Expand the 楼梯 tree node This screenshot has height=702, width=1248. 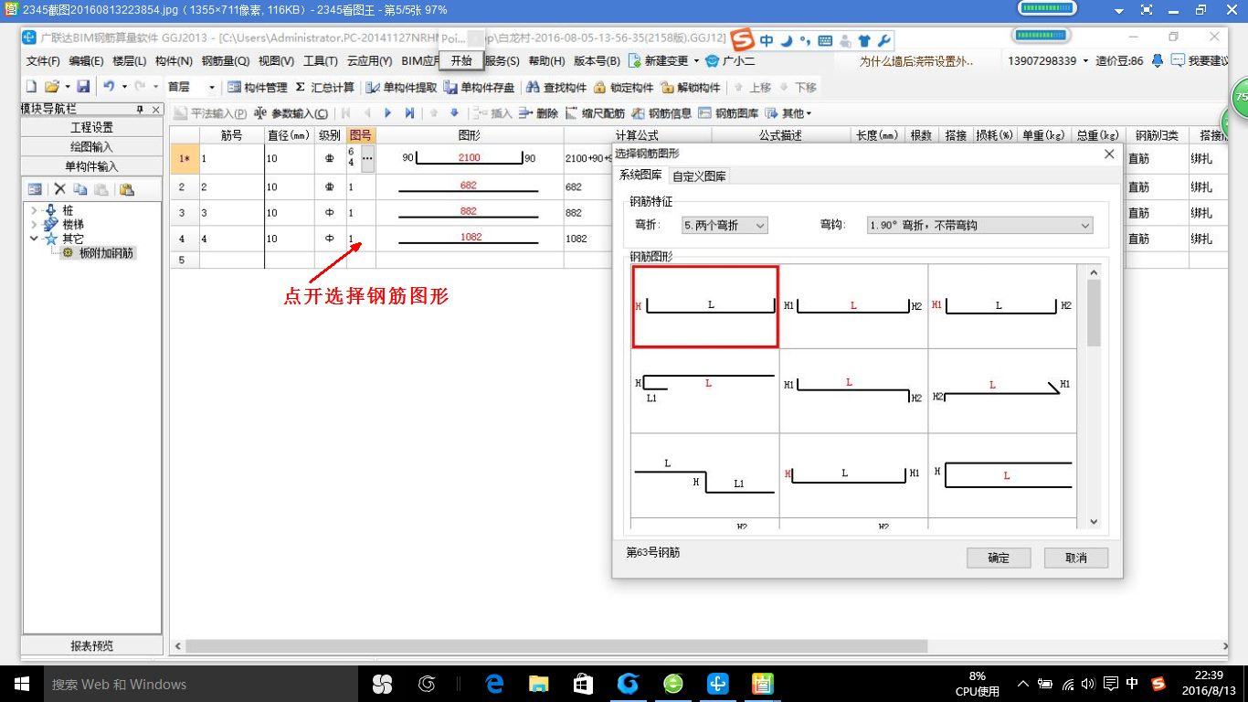[34, 224]
